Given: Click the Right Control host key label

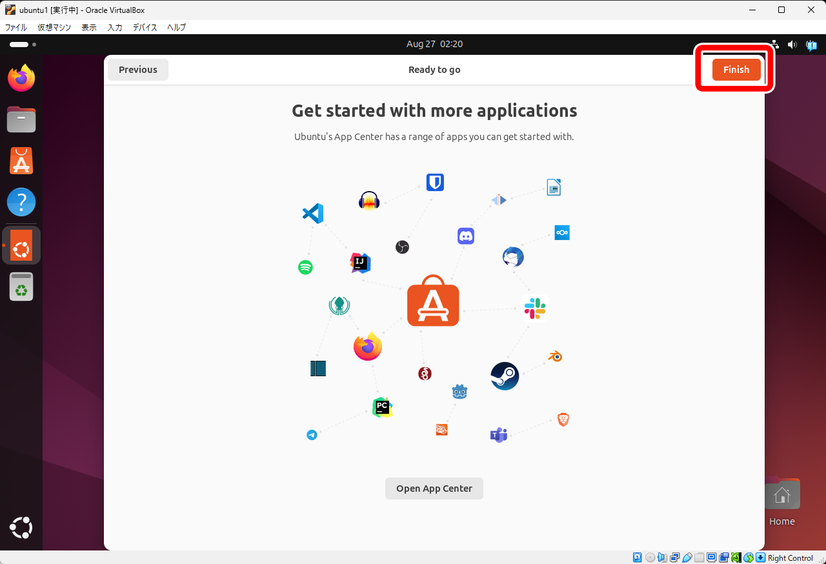Looking at the screenshot, I should tap(791, 558).
